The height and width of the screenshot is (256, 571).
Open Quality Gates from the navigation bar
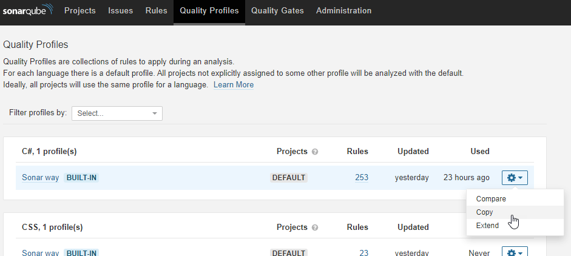coord(277,11)
